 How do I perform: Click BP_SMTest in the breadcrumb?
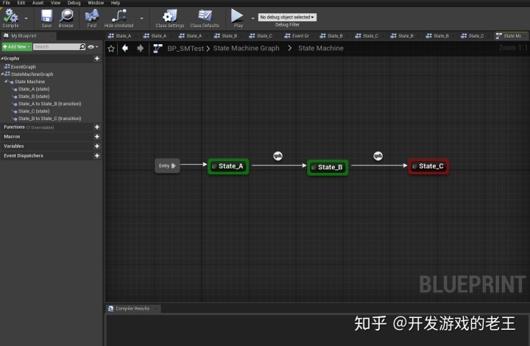pyautogui.click(x=185, y=49)
